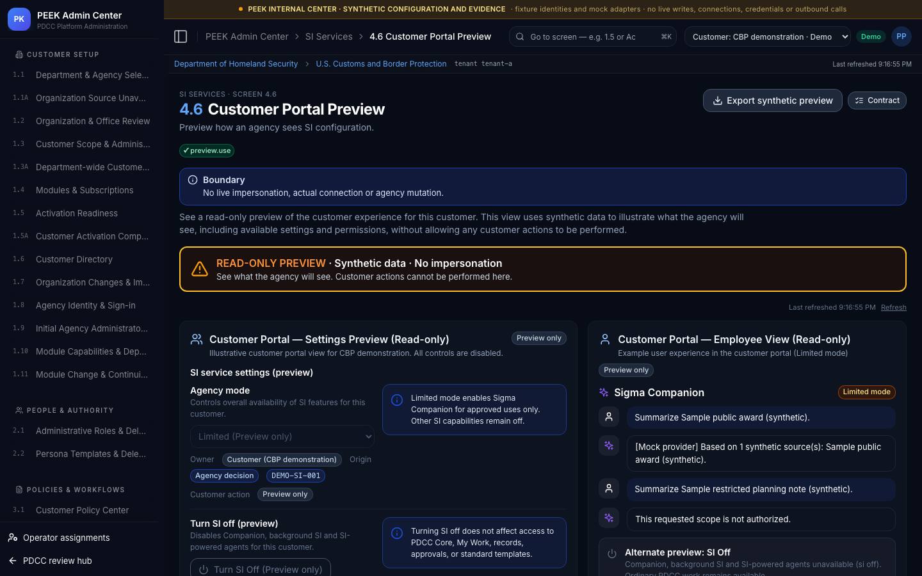The width and height of the screenshot is (922, 576).
Task: Click Export synthetic preview button
Action: pyautogui.click(x=773, y=100)
